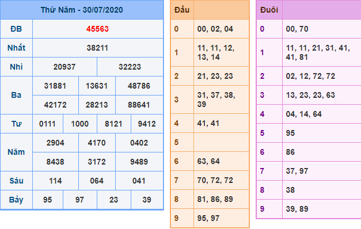Select Bảy prize number 97
The height and width of the screenshot is (229, 361).
point(79,200)
